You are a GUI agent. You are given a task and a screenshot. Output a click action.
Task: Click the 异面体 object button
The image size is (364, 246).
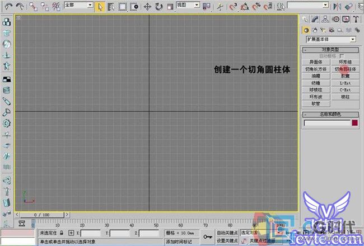316,62
